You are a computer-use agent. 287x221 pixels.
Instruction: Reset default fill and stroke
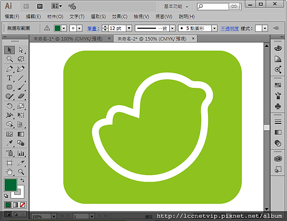pyautogui.click(x=6, y=196)
